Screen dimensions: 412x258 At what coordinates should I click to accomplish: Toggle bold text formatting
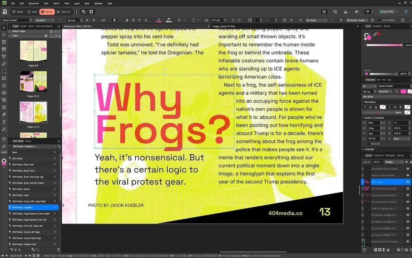(115, 20)
